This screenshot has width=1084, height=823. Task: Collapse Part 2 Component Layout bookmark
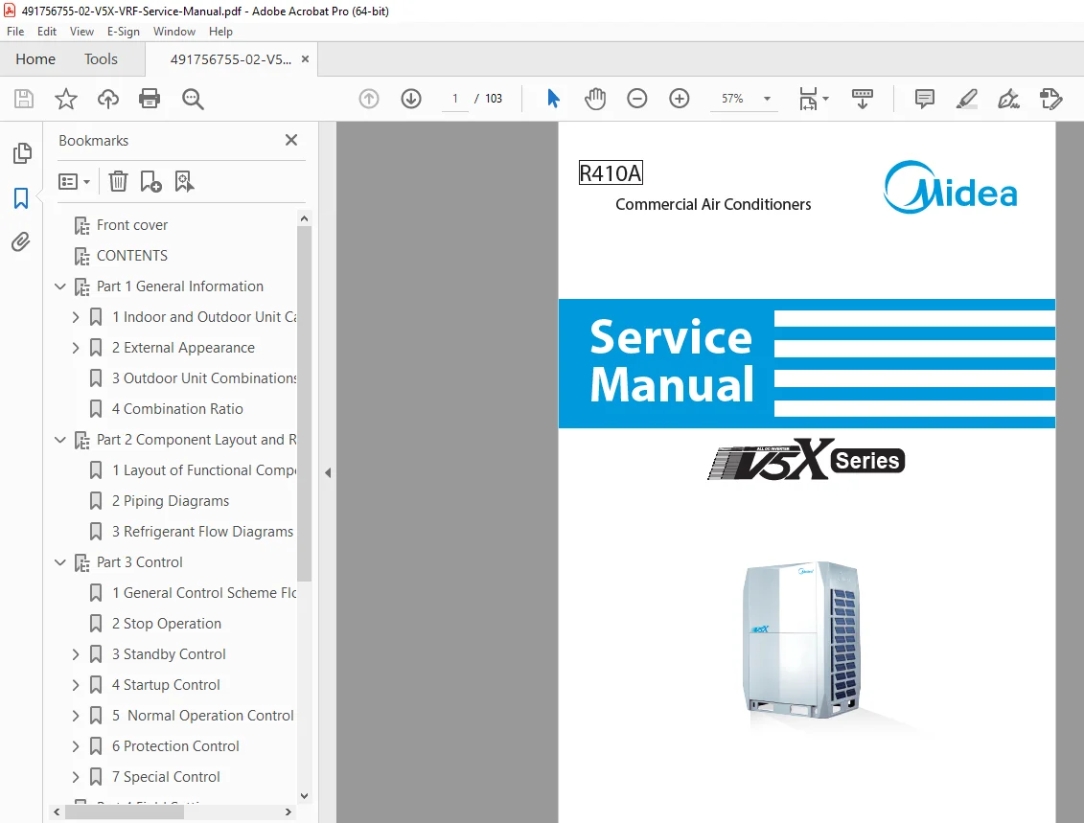point(60,440)
